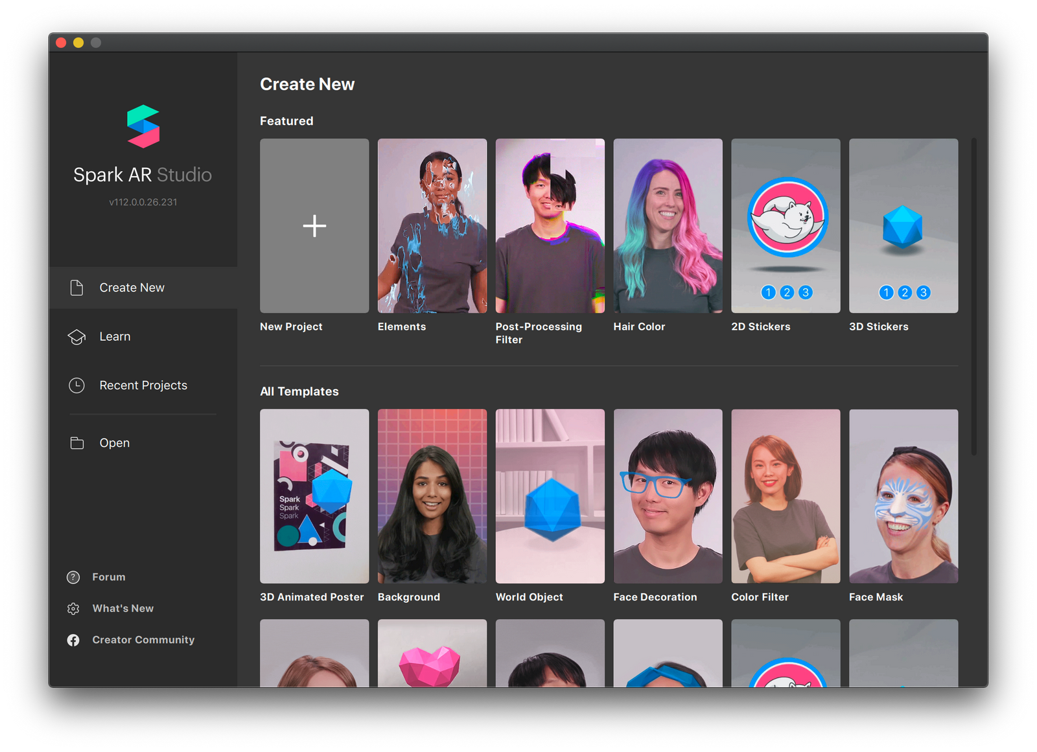Choose the 3D Stickers blue gem thumbnail
Viewport: 1037px width, 752px height.
903,226
